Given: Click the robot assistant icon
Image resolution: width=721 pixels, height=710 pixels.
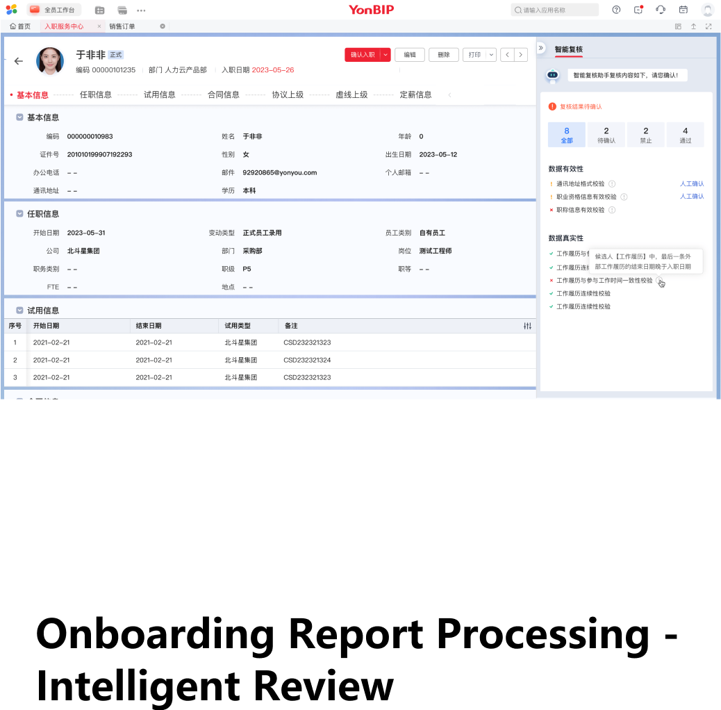Looking at the screenshot, I should click(x=553, y=75).
